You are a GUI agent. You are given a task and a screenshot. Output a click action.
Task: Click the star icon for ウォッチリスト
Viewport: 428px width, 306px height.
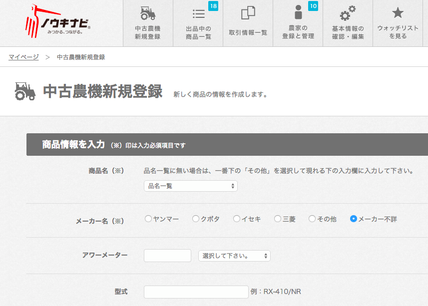(x=398, y=13)
